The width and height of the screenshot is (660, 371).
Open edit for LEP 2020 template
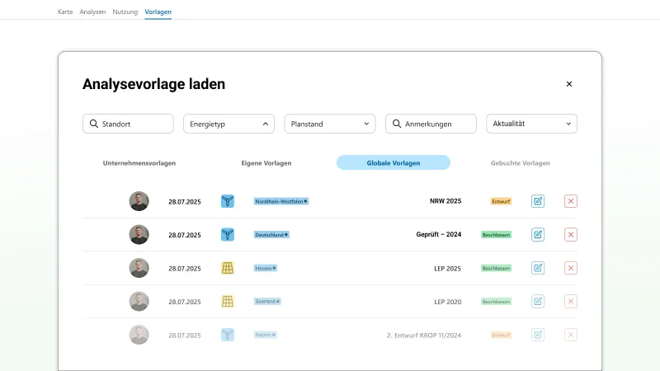click(x=538, y=302)
